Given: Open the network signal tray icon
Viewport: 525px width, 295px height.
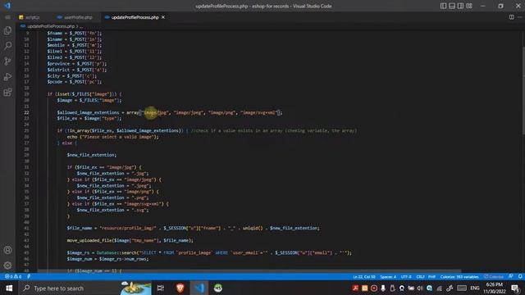Looking at the screenshot, I should coord(440,288).
